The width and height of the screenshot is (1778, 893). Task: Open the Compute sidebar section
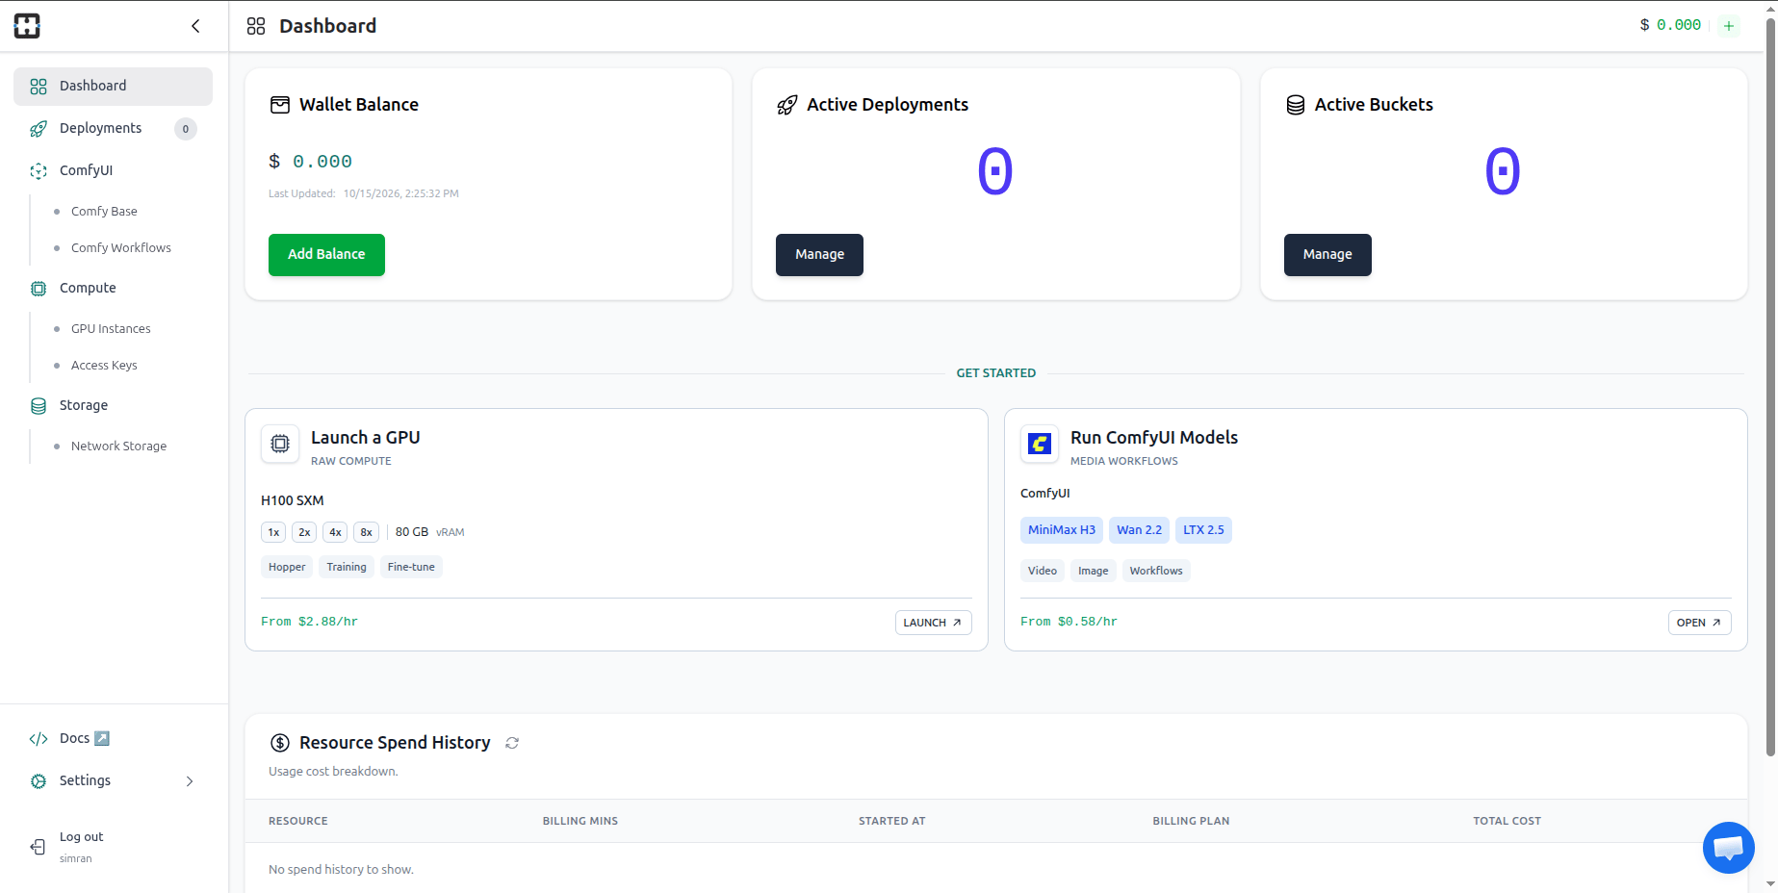(x=113, y=289)
